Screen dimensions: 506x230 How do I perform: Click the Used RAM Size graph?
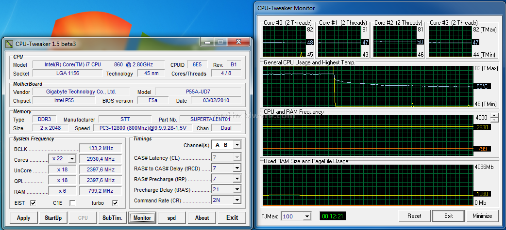[368, 185]
